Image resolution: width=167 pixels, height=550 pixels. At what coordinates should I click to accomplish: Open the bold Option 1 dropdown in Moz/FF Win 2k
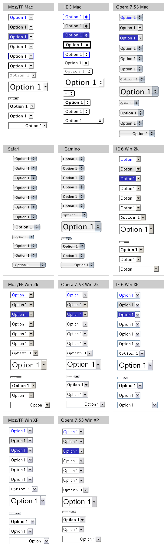[24, 386]
